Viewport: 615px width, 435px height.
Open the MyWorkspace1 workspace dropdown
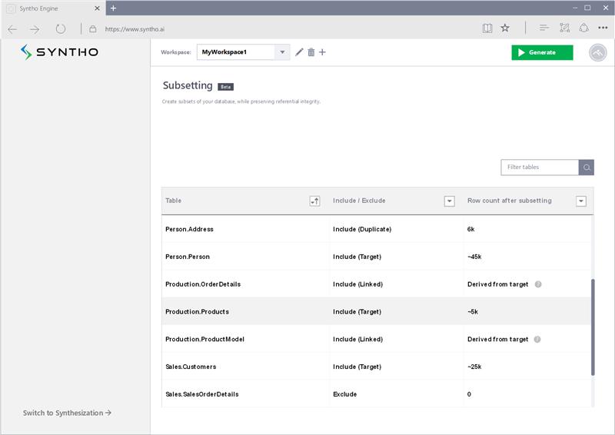243,51
